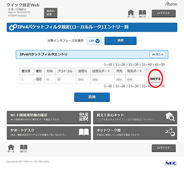
Task: Open the LAN interface dropdown
Action: coord(94,41)
